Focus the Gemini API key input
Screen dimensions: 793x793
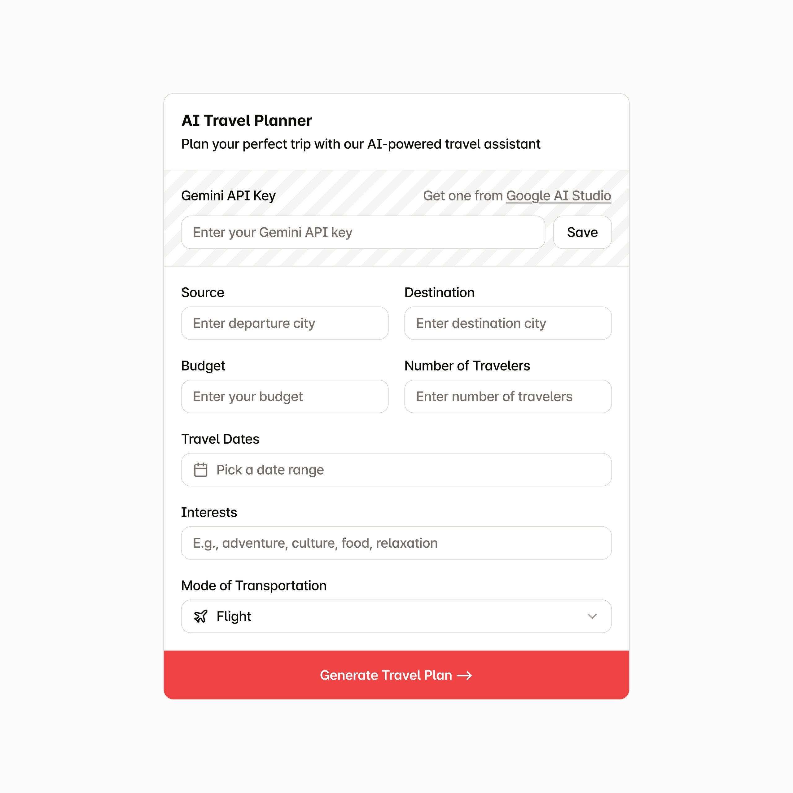pos(363,232)
